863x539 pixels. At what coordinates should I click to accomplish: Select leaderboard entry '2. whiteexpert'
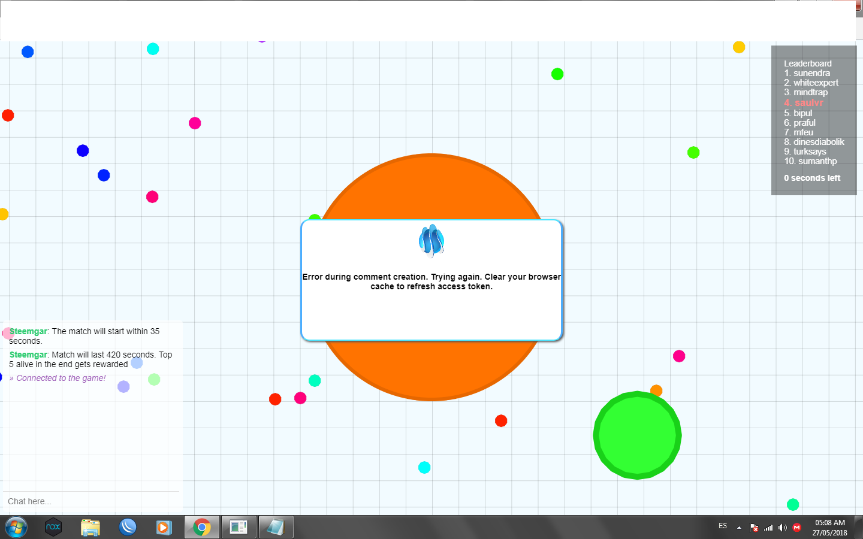[811, 83]
